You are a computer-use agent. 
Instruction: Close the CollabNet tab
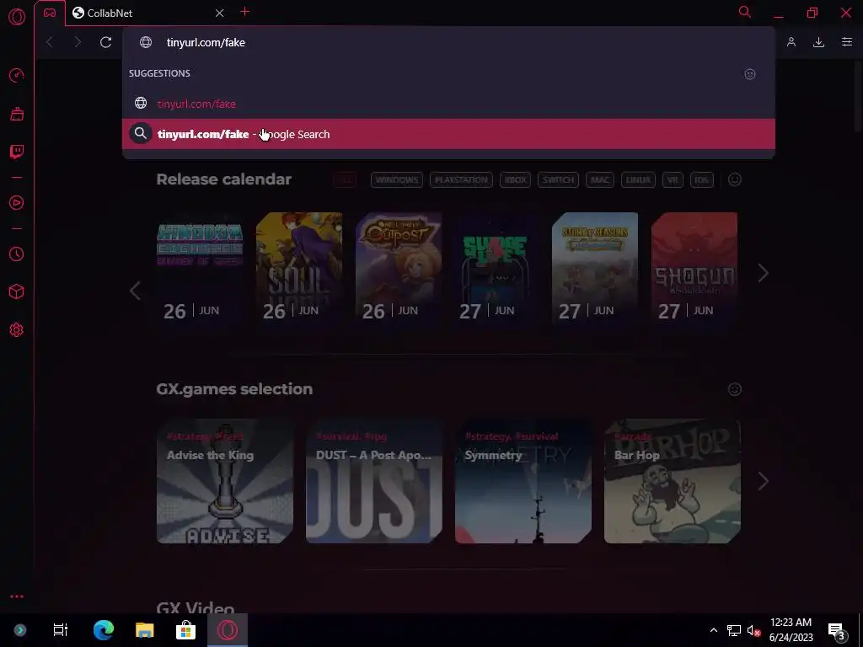220,13
